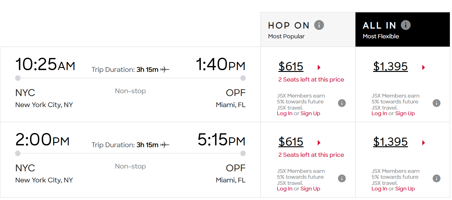Expand the $1,395 fare arrow for 2:00PM flight
The width and height of the screenshot is (452, 200).
pyautogui.click(x=424, y=143)
